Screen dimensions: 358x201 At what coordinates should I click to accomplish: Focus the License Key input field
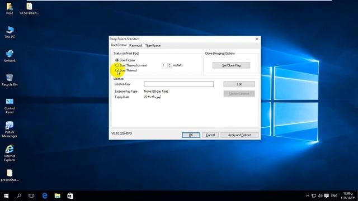coord(179,84)
